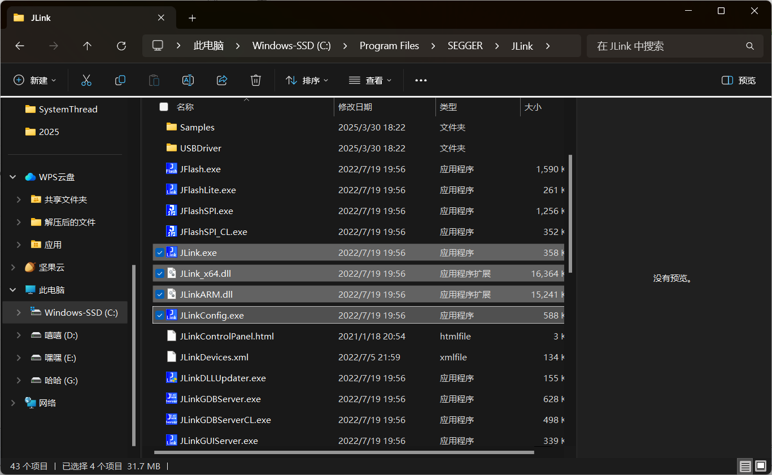Open the 新建 dropdown menu
Screen dimensions: 772x475
tap(35, 80)
